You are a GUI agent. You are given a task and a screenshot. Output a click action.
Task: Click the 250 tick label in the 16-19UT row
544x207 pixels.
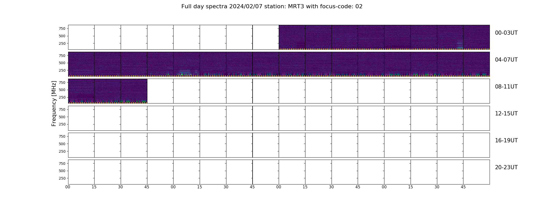(x=62, y=151)
